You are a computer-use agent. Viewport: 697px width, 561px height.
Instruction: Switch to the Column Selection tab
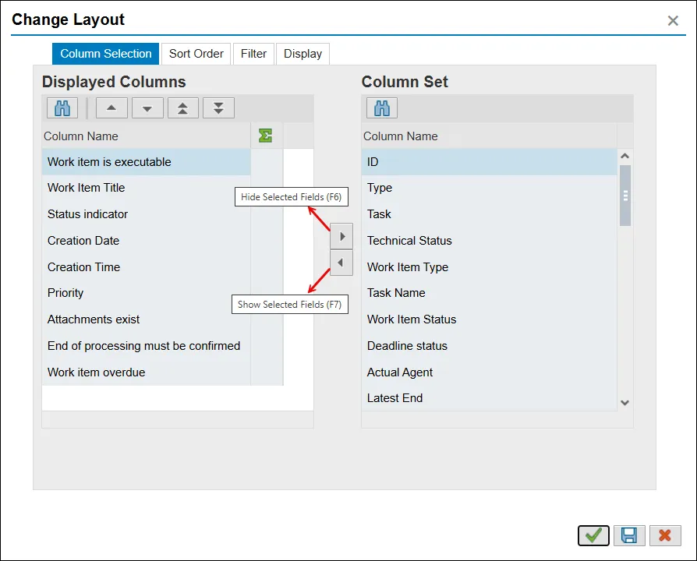(x=106, y=54)
